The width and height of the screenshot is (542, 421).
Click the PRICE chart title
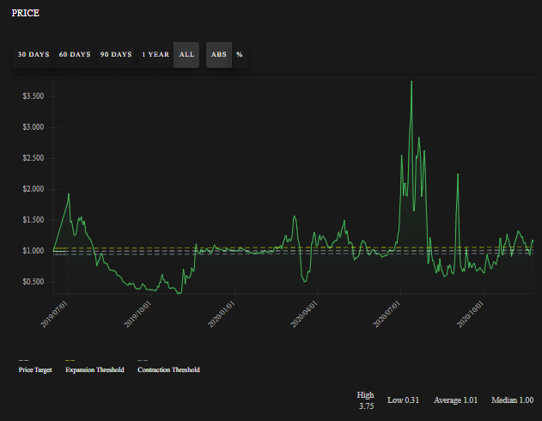point(26,13)
